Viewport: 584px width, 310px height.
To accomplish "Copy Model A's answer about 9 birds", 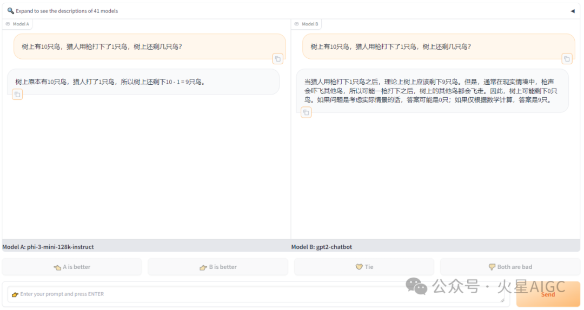I will click(17, 95).
